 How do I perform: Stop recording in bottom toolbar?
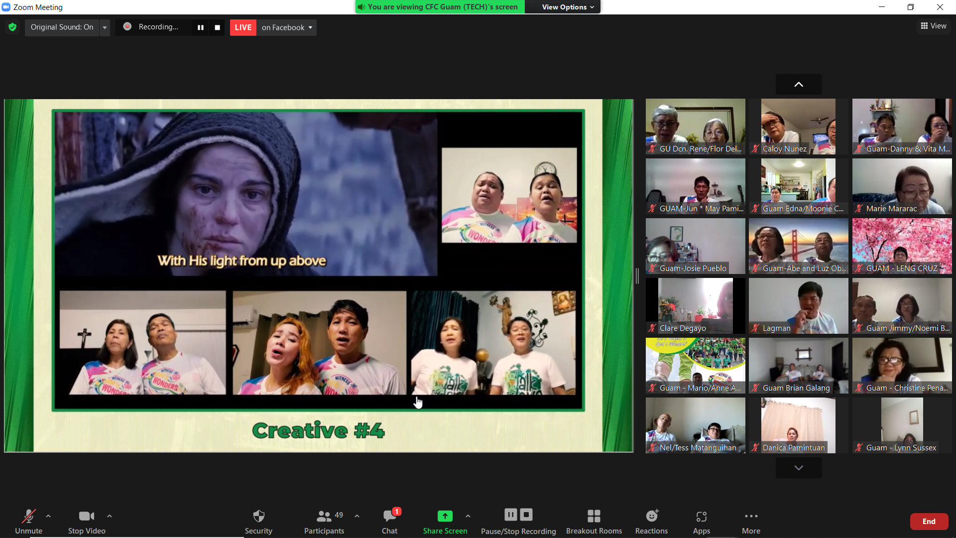click(526, 515)
